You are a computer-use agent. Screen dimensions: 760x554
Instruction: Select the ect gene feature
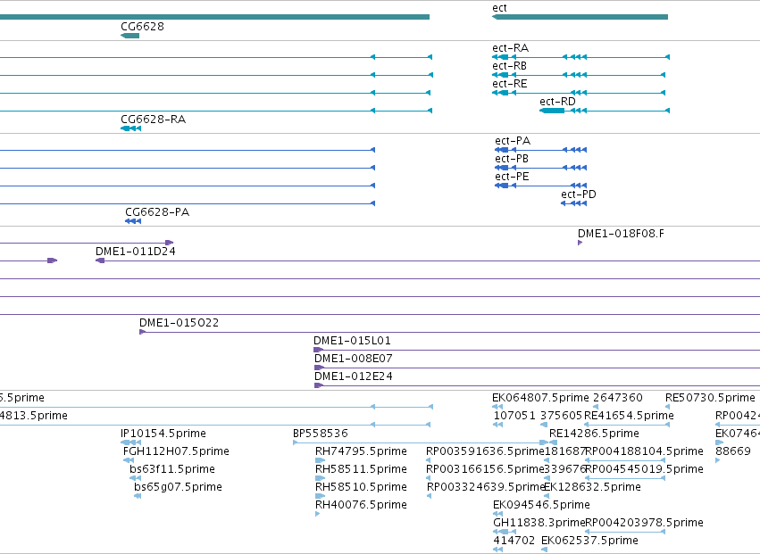click(580, 17)
